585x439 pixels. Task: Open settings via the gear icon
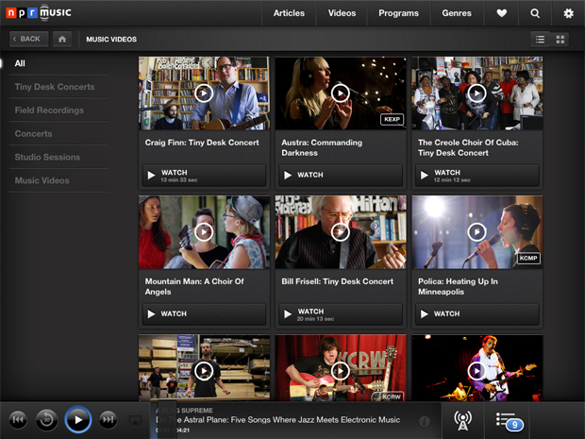click(x=568, y=13)
